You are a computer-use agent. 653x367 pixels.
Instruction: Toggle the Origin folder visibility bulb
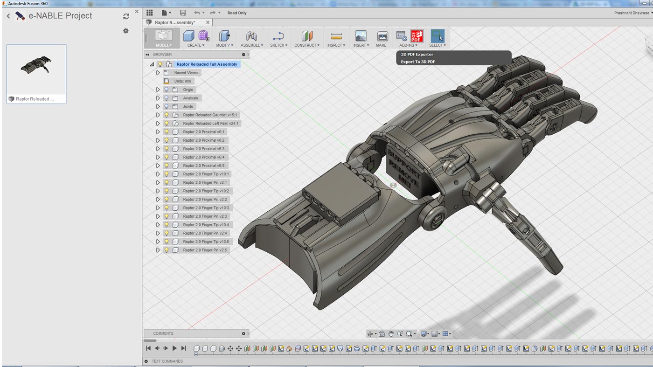pyautogui.click(x=167, y=90)
